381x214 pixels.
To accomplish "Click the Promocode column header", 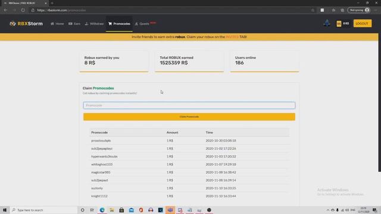I will [99, 133].
